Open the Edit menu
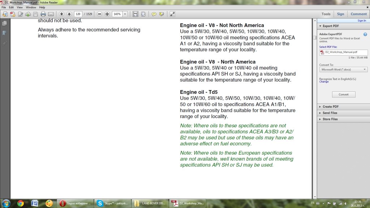This screenshot has height=208, width=370. [11, 7]
